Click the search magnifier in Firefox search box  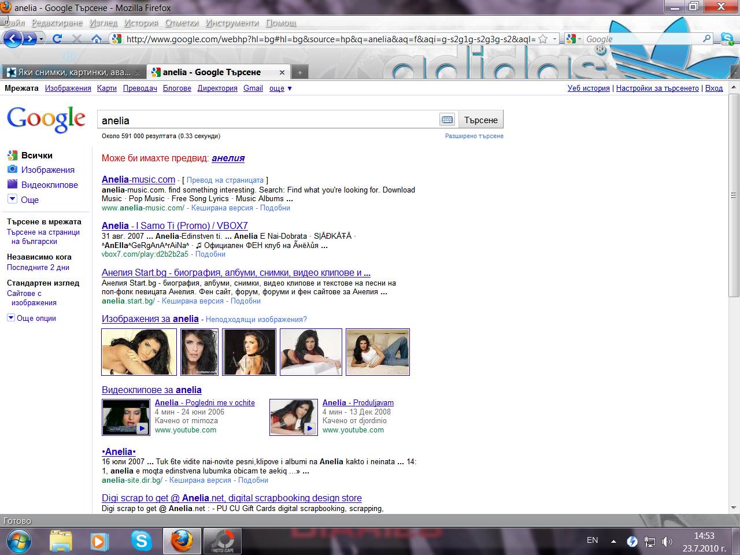(x=706, y=39)
